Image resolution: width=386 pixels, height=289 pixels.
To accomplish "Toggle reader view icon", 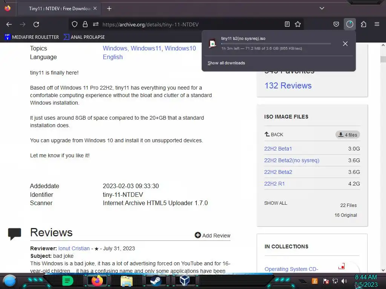I will pyautogui.click(x=287, y=24).
